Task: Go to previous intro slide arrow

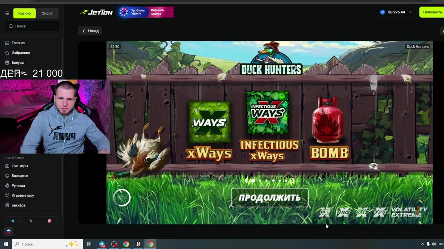Action: pos(247,181)
